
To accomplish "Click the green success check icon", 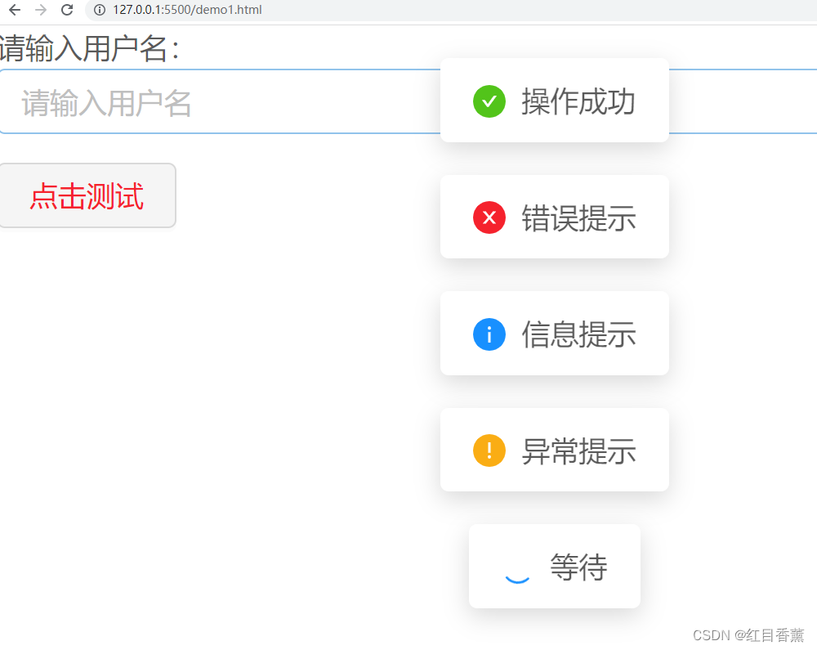I will click(489, 101).
